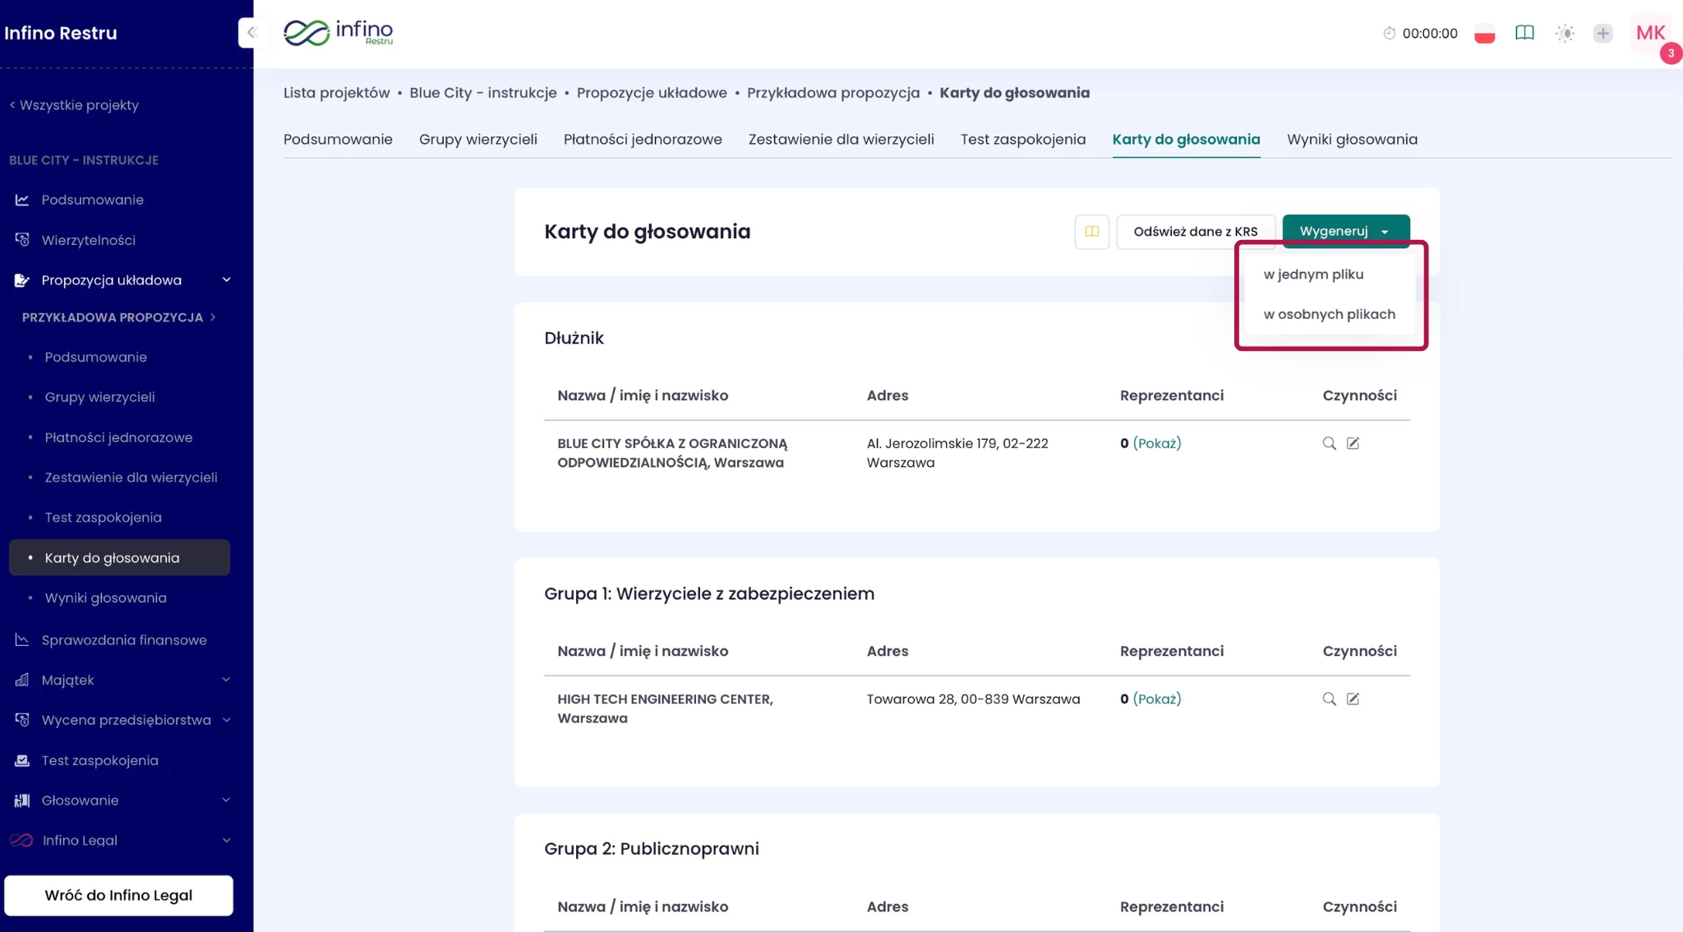Click the plus icon in top bar

1602,34
